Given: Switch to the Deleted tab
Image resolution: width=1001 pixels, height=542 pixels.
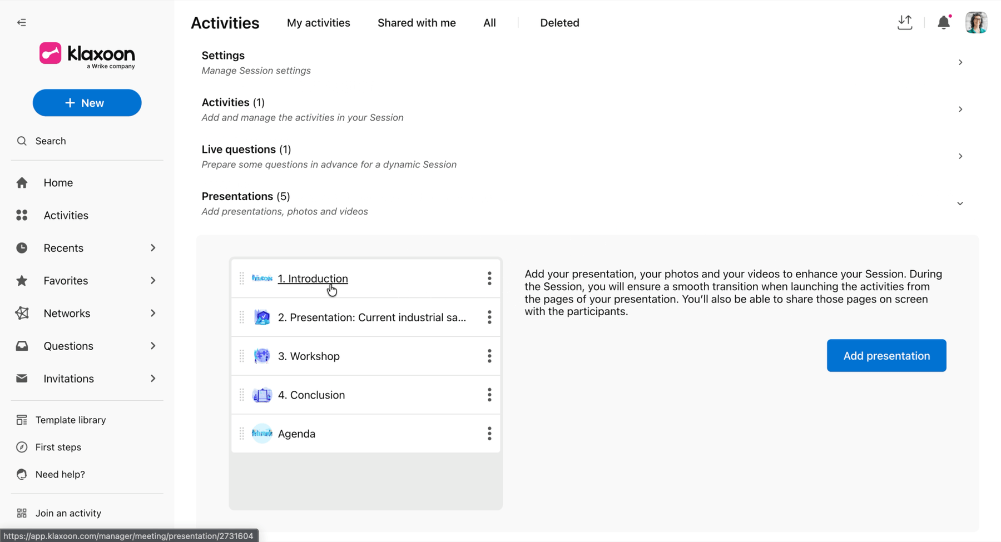Looking at the screenshot, I should [x=559, y=23].
